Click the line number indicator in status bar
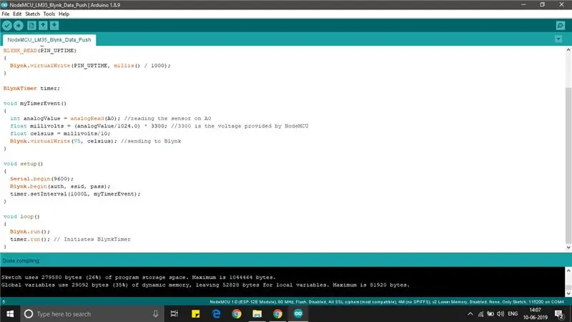Screen dimensions: 572x322 point(4,302)
